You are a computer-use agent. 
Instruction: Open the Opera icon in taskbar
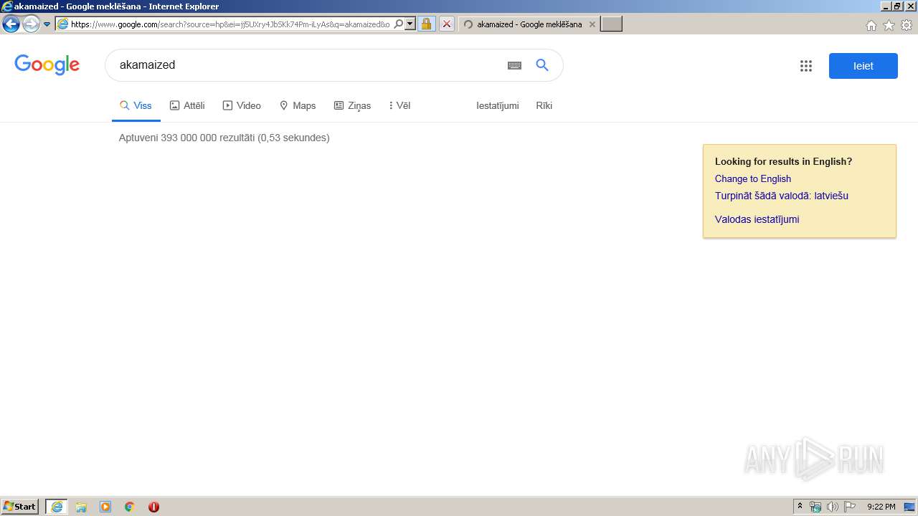point(153,507)
